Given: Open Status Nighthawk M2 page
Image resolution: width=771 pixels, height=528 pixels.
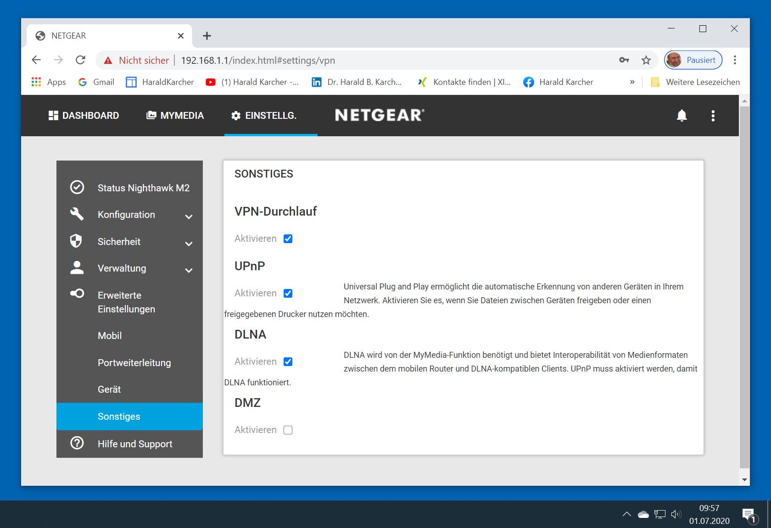Looking at the screenshot, I should point(143,188).
